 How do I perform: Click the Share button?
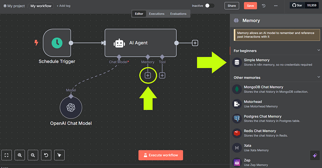click(232, 6)
